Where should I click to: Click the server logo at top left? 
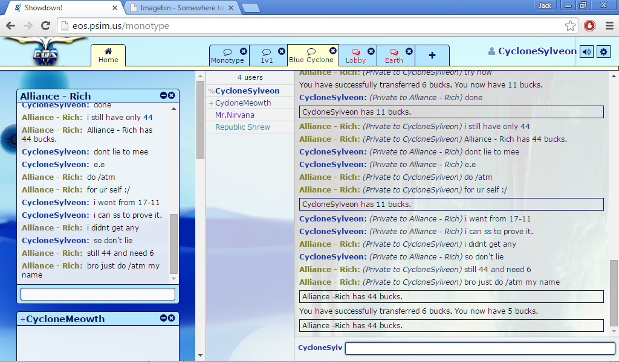pyautogui.click(x=46, y=51)
